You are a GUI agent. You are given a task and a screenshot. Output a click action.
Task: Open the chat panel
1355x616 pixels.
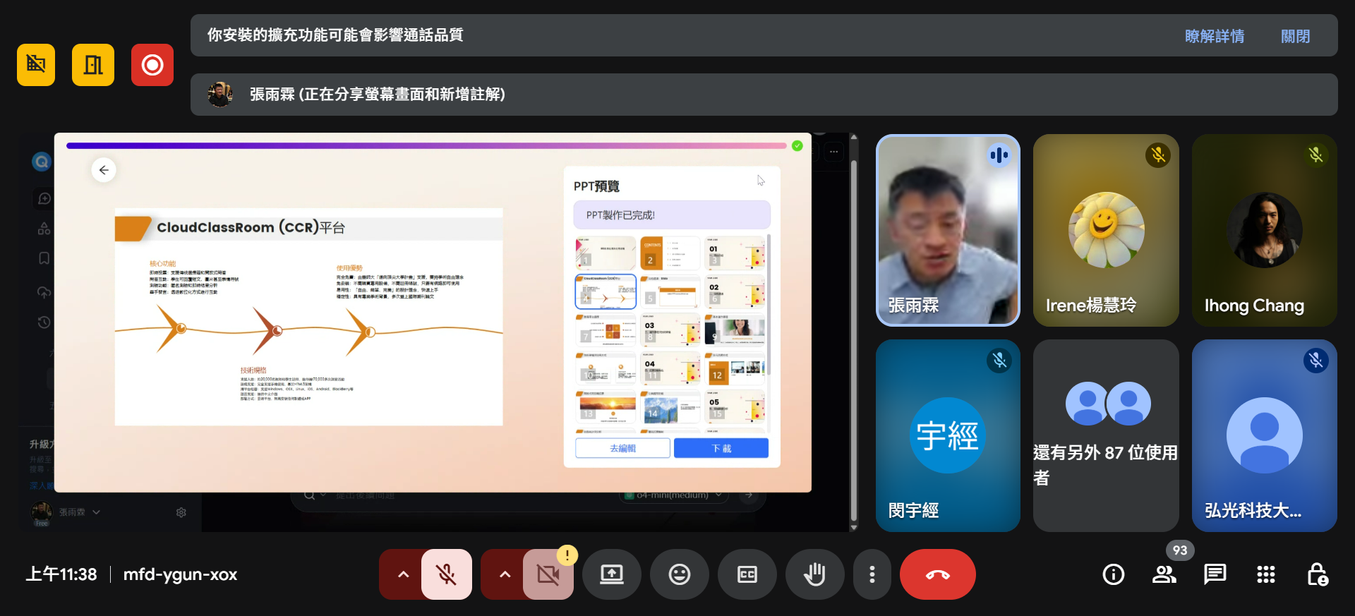pyautogui.click(x=1215, y=574)
